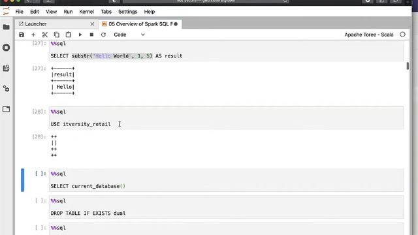Open the Help menu
This screenshot has height=235, width=418.
150,12
